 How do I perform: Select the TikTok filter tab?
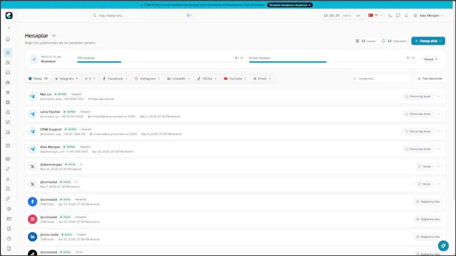(x=207, y=79)
